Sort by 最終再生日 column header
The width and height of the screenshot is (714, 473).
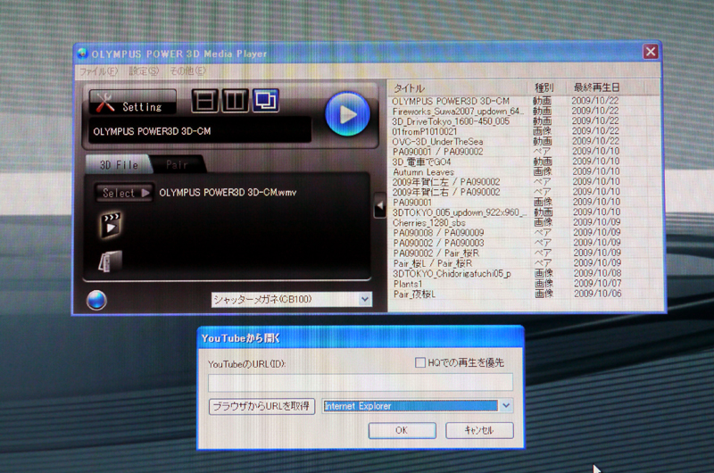coord(605,87)
